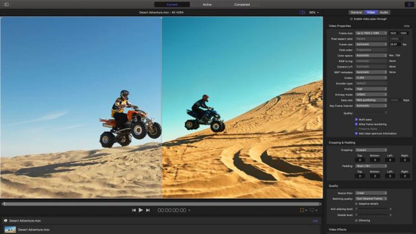Click the marker icon below the preview

coord(302,210)
